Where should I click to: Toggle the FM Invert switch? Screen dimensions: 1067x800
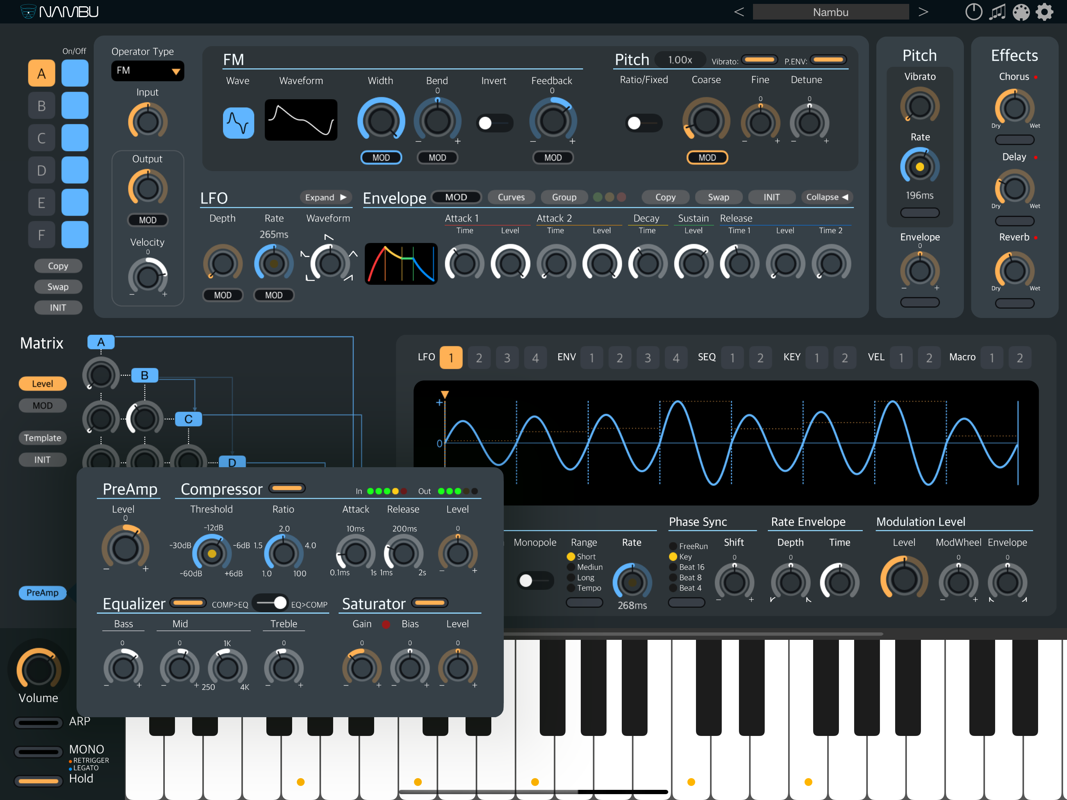(x=494, y=123)
